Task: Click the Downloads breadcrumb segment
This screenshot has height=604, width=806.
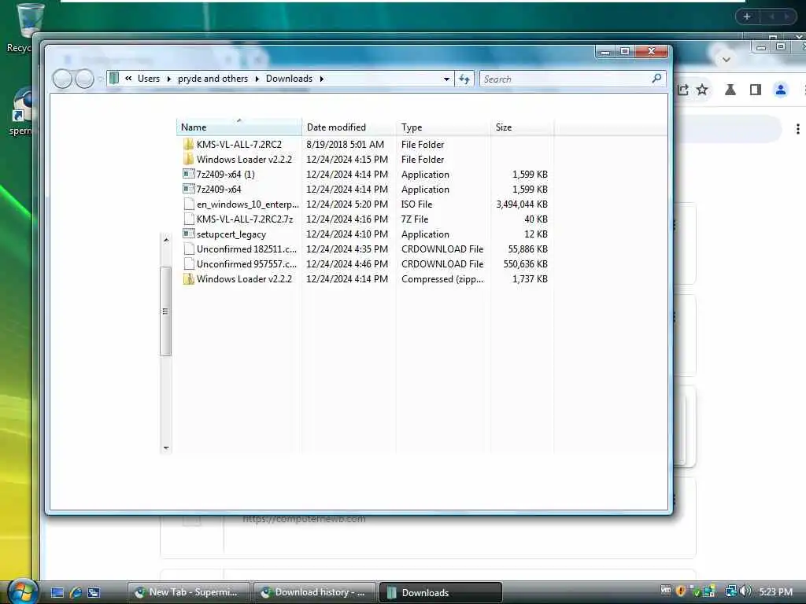Action: coord(289,79)
